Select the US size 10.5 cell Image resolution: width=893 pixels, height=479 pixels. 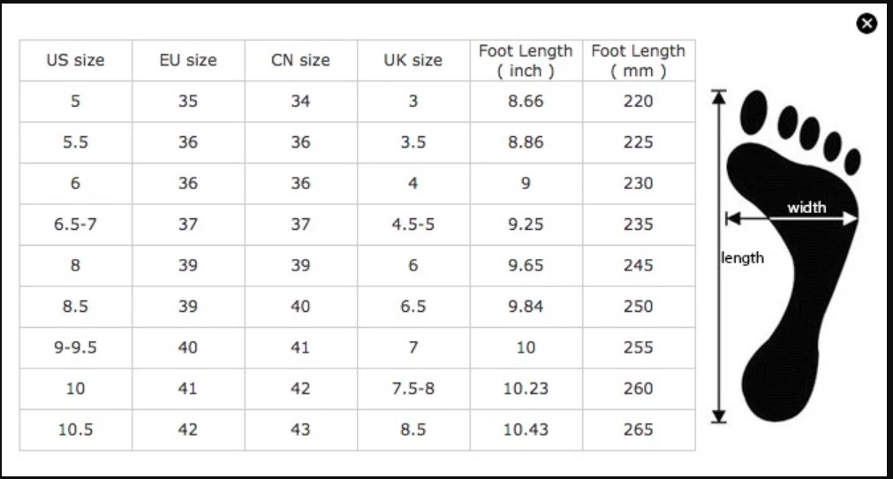pos(75,430)
